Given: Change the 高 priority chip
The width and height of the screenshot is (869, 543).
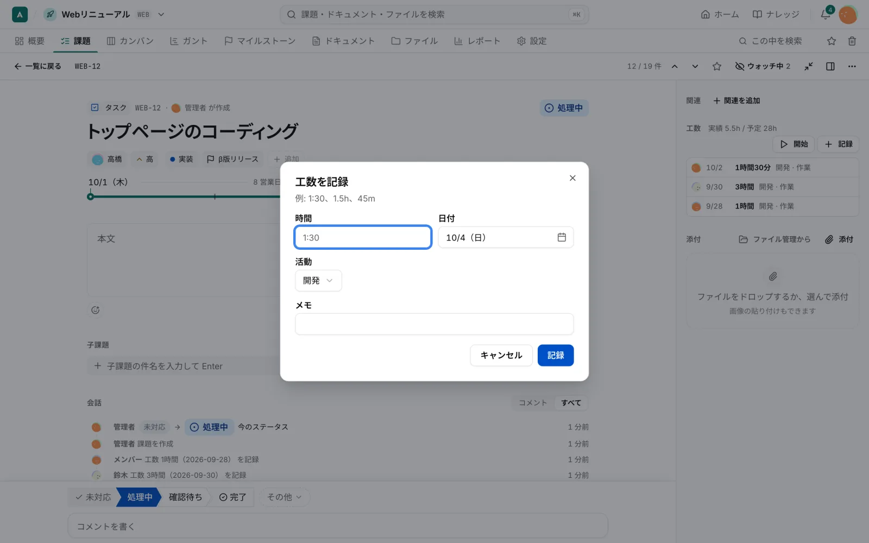Looking at the screenshot, I should (144, 159).
